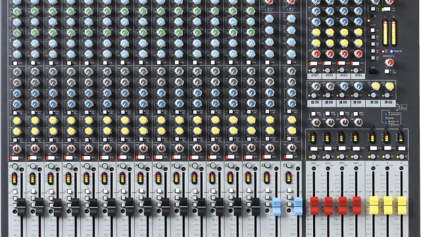Click channel one's small LED signal meter
Screen dimensions: 421x237
(x=14, y=178)
